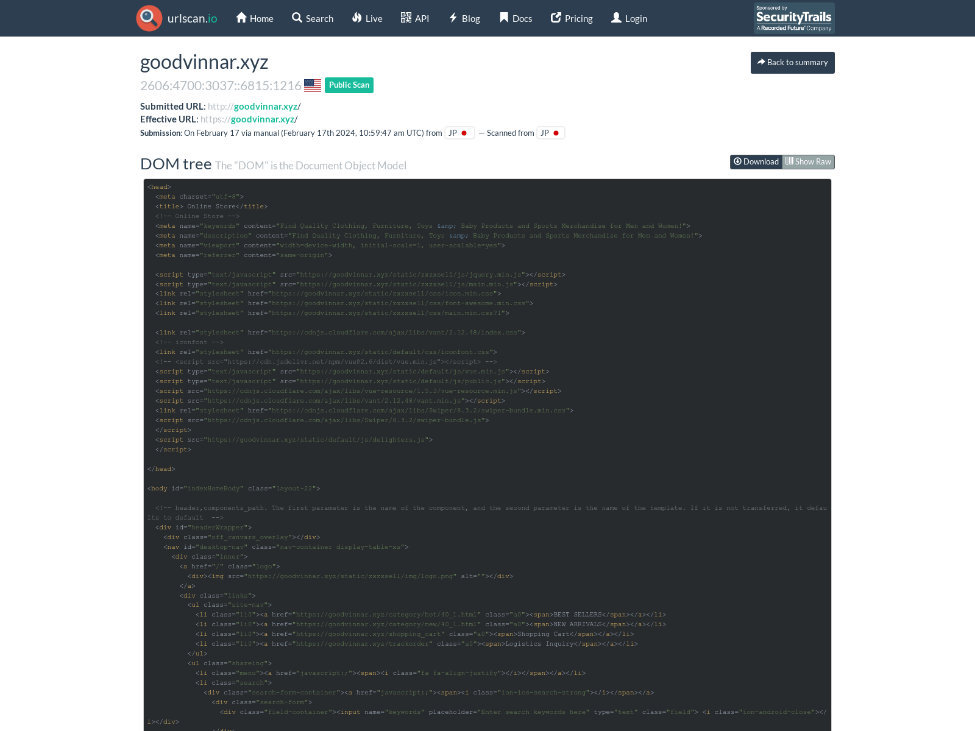The height and width of the screenshot is (731, 975).
Task: Toggle Show Raw DOM view
Action: tap(809, 162)
